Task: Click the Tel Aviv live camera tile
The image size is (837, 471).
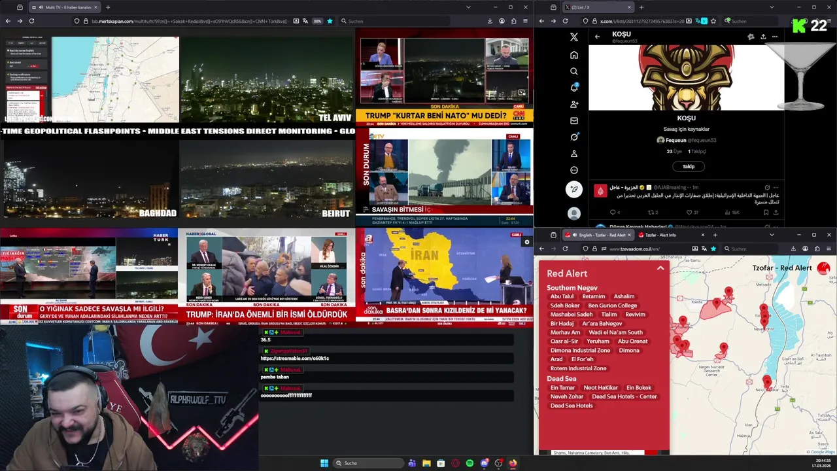Action: pyautogui.click(x=267, y=79)
